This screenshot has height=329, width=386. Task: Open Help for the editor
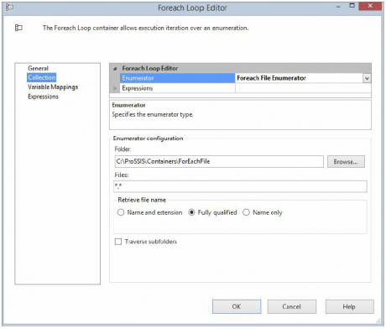[349, 306]
